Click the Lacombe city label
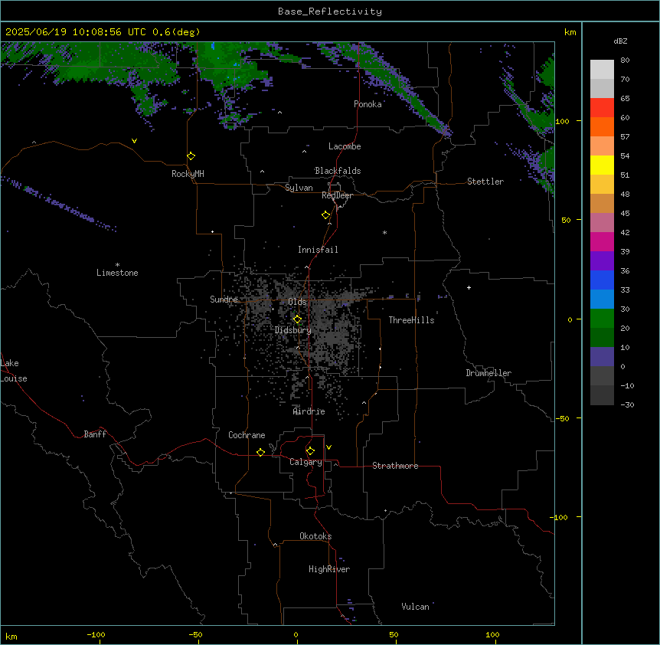 (345, 146)
